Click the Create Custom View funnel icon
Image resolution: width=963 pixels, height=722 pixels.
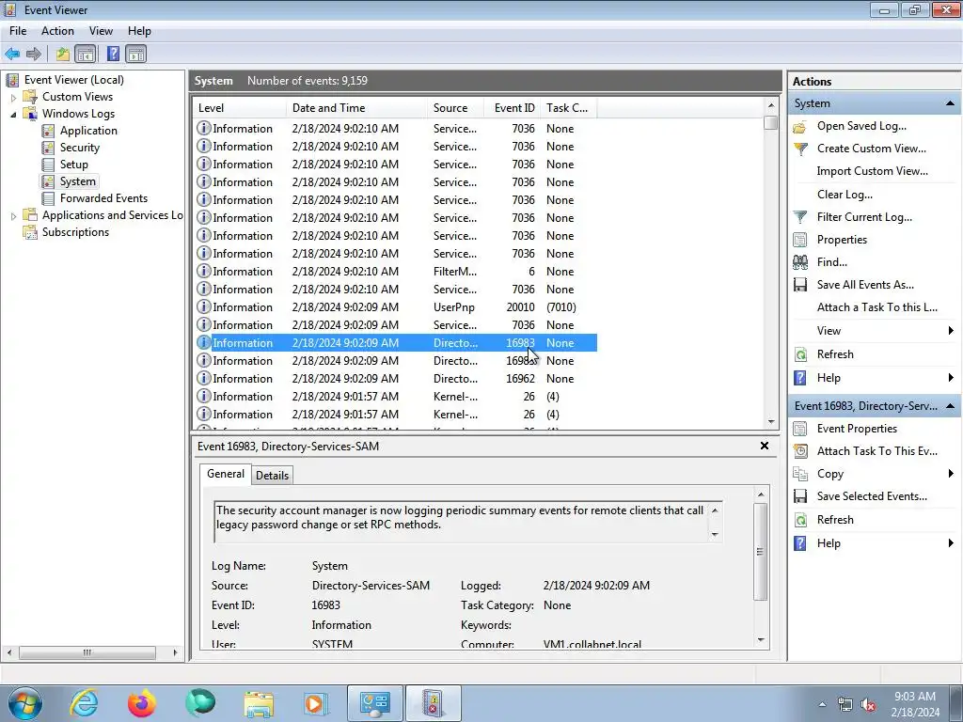tap(800, 149)
